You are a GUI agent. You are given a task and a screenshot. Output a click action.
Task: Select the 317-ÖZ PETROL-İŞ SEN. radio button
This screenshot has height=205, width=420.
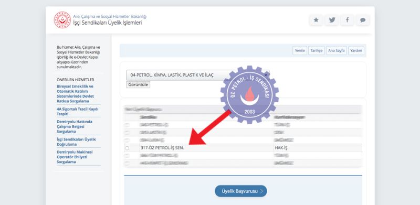tap(127, 148)
